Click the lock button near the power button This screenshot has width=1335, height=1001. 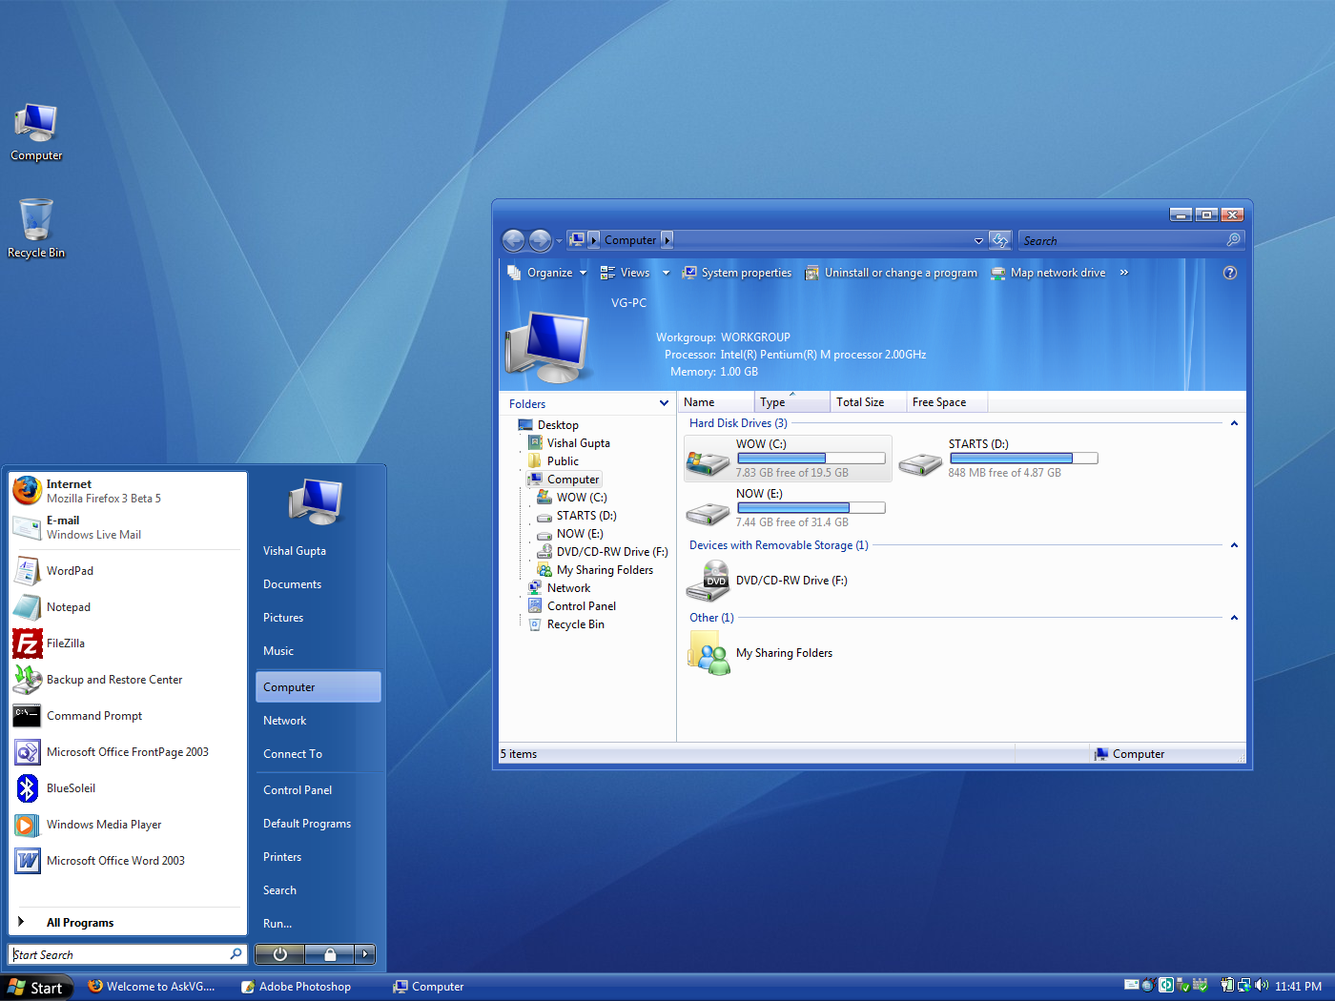click(x=329, y=953)
